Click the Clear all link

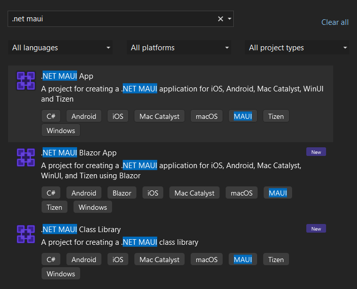pyautogui.click(x=335, y=22)
